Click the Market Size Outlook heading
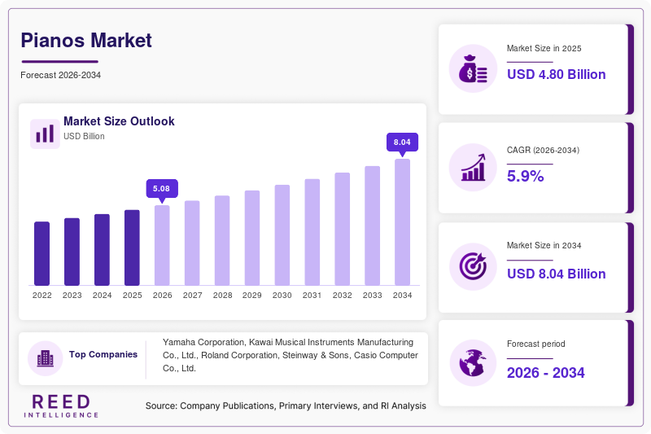The height and width of the screenshot is (434, 651). tap(119, 121)
